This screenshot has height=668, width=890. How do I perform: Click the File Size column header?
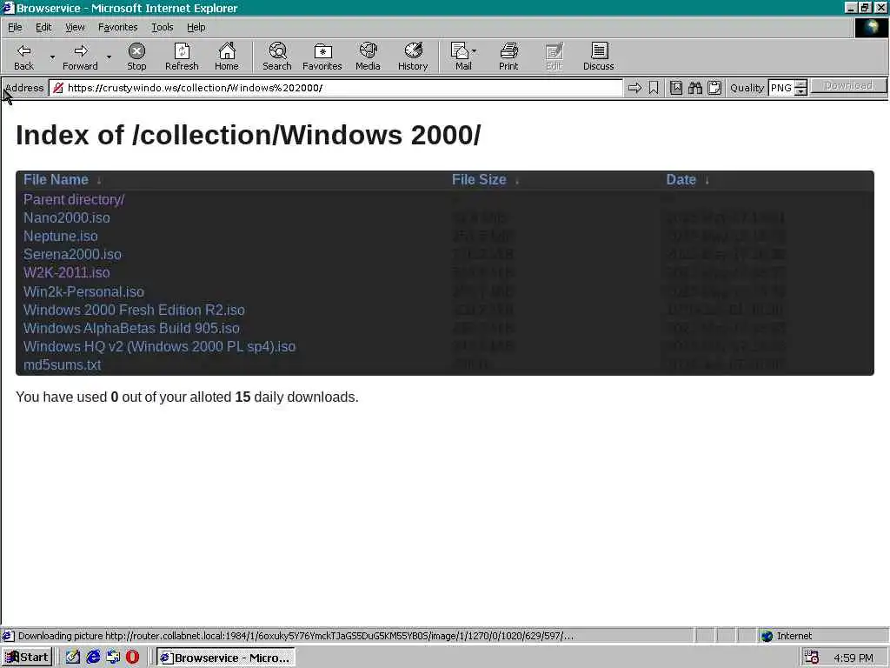[x=479, y=179]
